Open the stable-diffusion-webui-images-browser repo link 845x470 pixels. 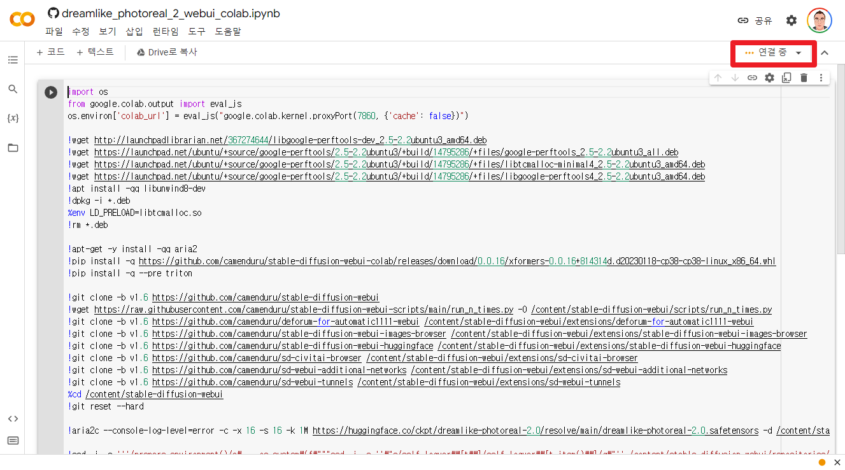[x=299, y=334]
